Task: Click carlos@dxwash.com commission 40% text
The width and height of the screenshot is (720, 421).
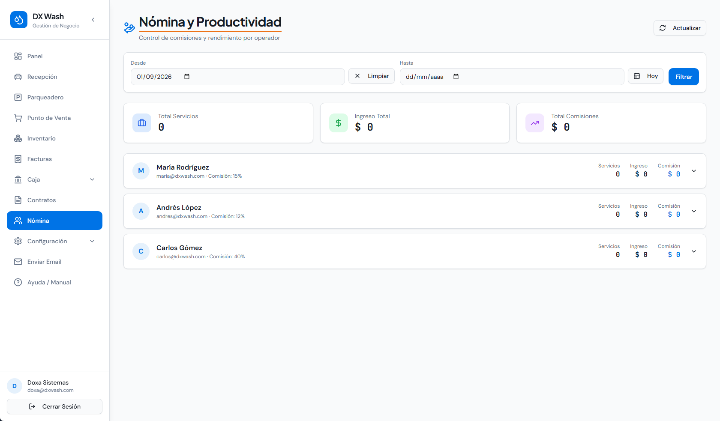Action: (201, 257)
